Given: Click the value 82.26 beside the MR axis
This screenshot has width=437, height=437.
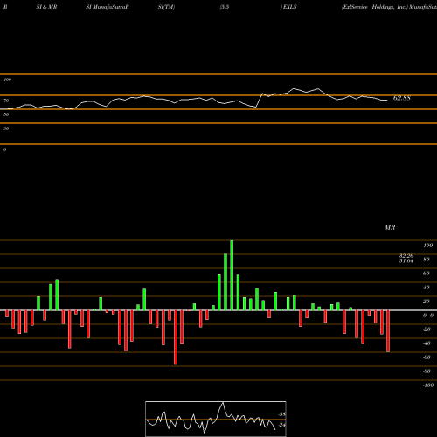Looking at the screenshot, I should tap(406, 256).
